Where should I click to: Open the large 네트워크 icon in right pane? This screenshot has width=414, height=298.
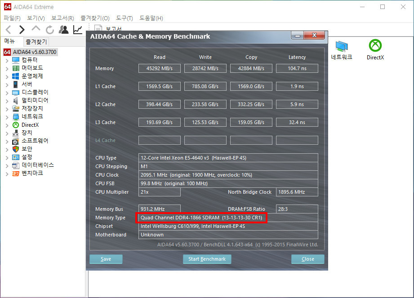(342, 46)
